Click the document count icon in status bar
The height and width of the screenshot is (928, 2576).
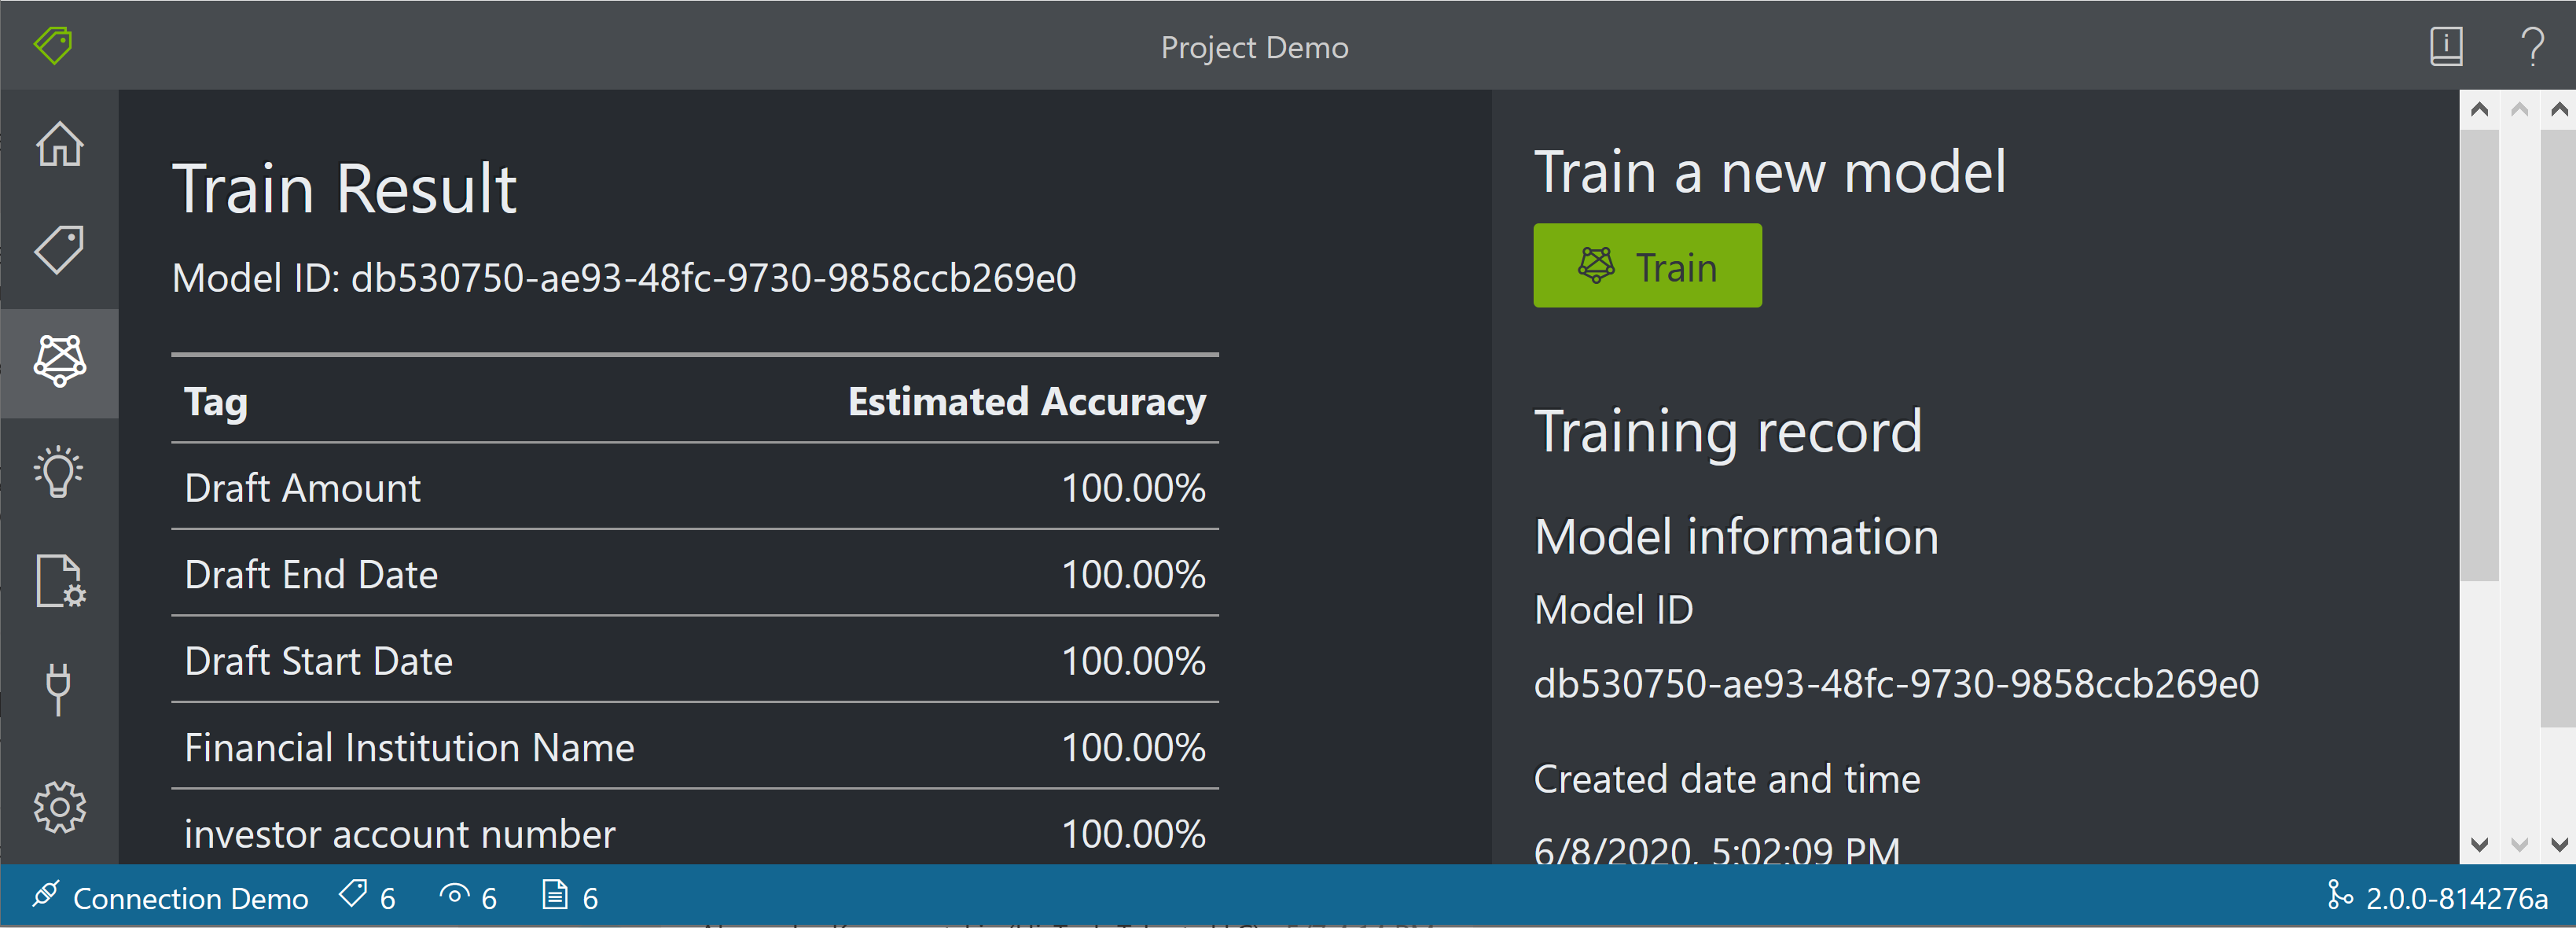(x=558, y=896)
